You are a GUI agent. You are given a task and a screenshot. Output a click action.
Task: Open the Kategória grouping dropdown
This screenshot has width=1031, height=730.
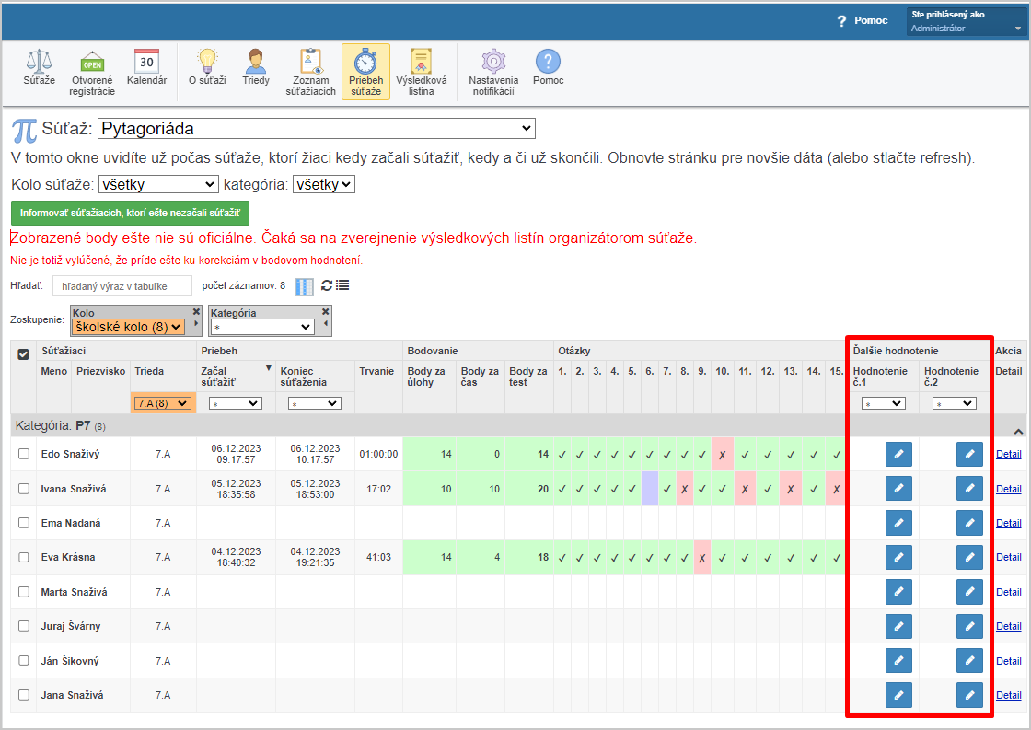coord(261,327)
